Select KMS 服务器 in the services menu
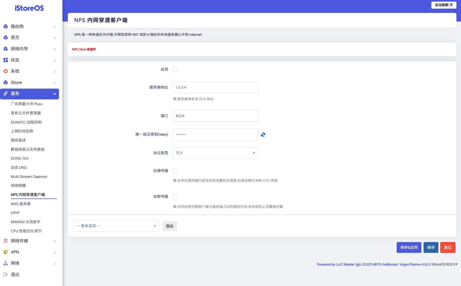 click(21, 204)
